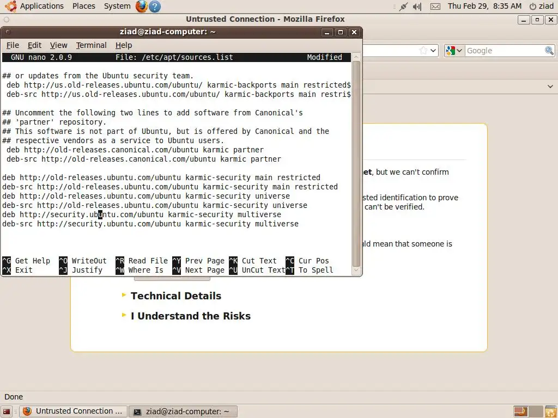This screenshot has height=418, width=558.
Task: Click the Done status bar text in Firefox
Action: point(14,397)
